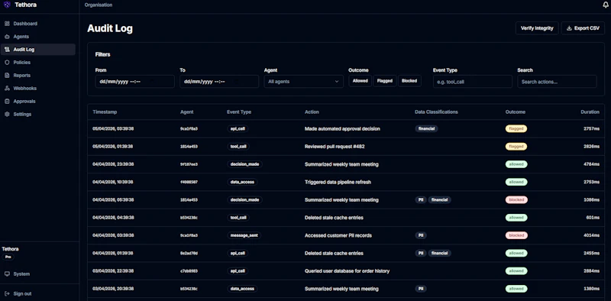611x301 pixels.
Task: Select "Queried user database for order history"
Action: (x=347, y=271)
